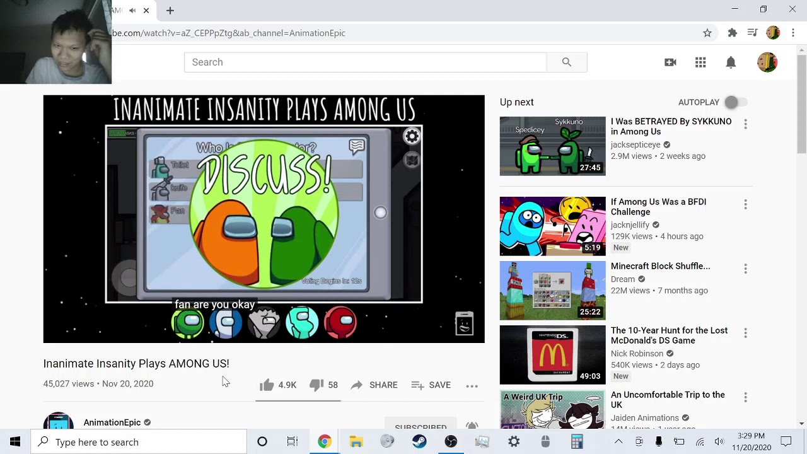Open Calculator from taskbar

click(x=577, y=442)
